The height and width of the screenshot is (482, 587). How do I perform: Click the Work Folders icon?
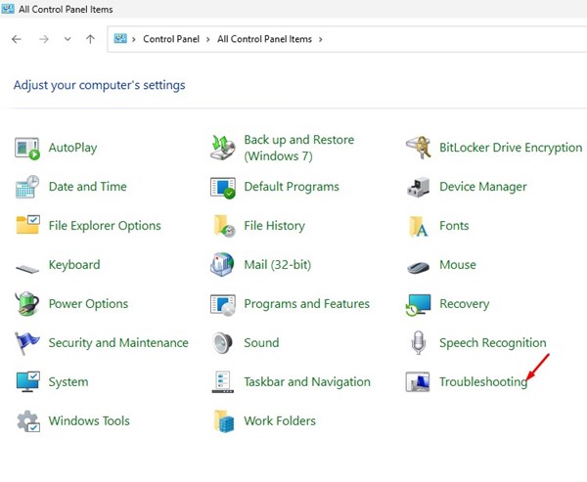point(223,421)
